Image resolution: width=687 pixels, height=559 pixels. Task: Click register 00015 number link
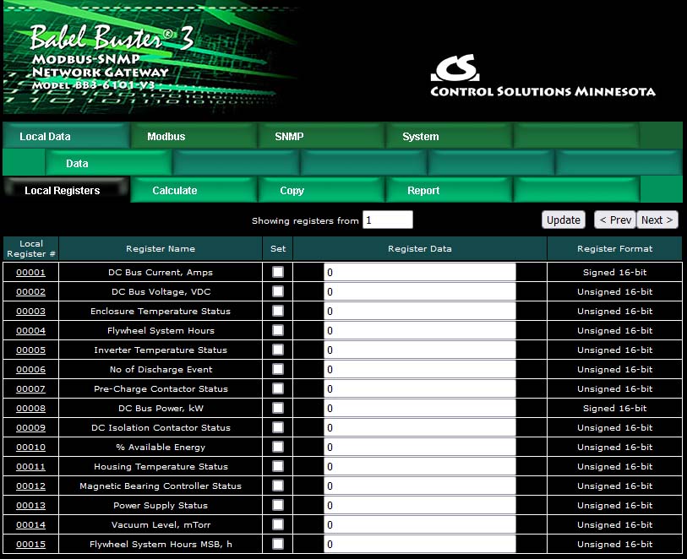coord(30,545)
